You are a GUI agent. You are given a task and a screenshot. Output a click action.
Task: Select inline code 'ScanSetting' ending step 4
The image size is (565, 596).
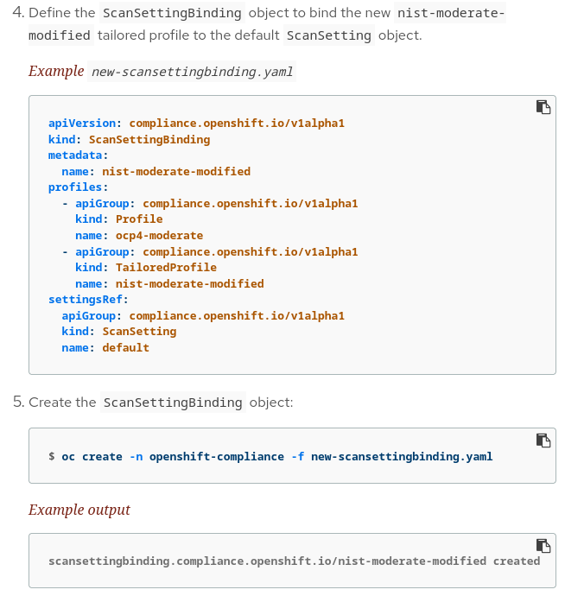328,35
